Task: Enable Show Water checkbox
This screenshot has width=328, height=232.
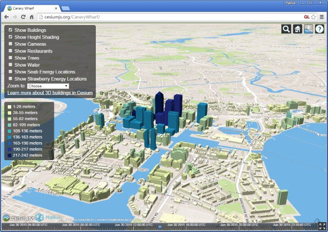Action: tap(10, 65)
